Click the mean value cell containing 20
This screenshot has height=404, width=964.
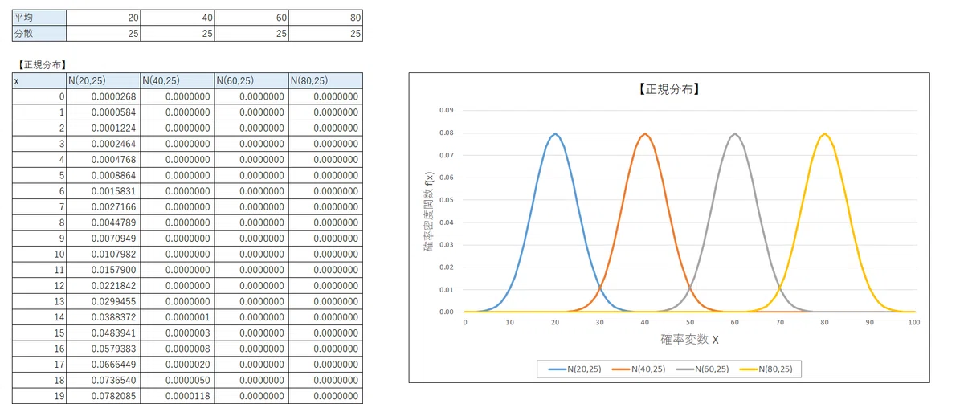coord(104,18)
